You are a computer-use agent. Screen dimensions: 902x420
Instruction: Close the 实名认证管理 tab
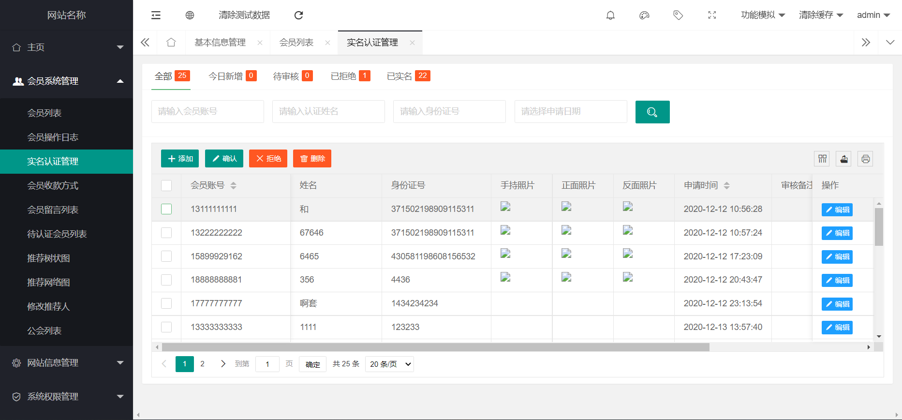(412, 43)
